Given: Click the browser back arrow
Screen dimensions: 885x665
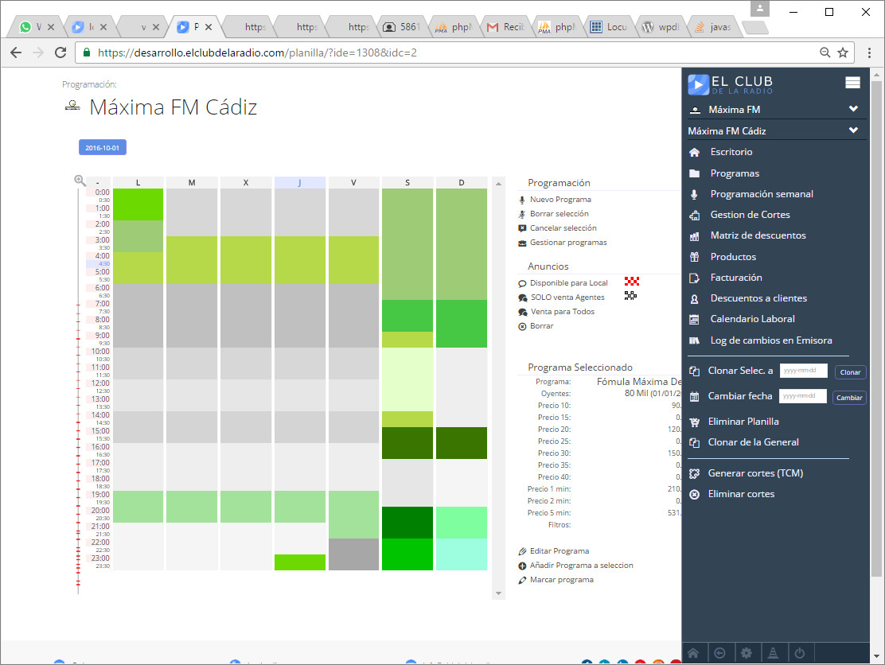Looking at the screenshot, I should [16, 52].
